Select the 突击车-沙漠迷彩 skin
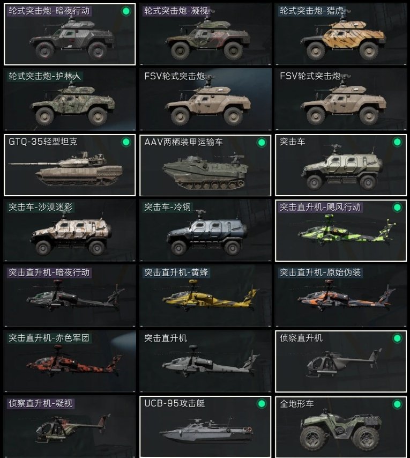 pos(70,231)
